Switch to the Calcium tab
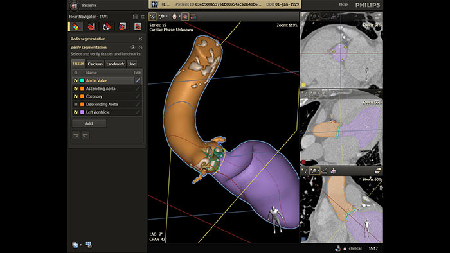 [95, 64]
